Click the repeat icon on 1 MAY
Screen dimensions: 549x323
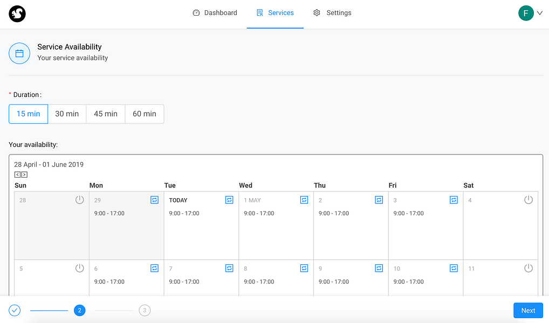(x=304, y=200)
